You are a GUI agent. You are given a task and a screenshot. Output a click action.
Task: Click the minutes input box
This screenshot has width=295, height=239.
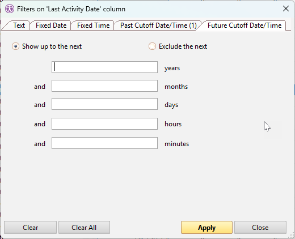104,143
